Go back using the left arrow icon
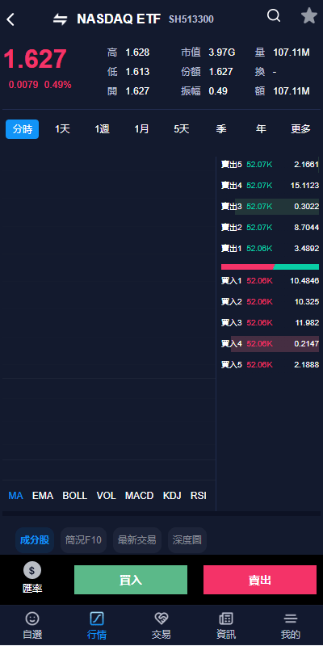Screen dimensions: 323x646 click(x=10, y=19)
